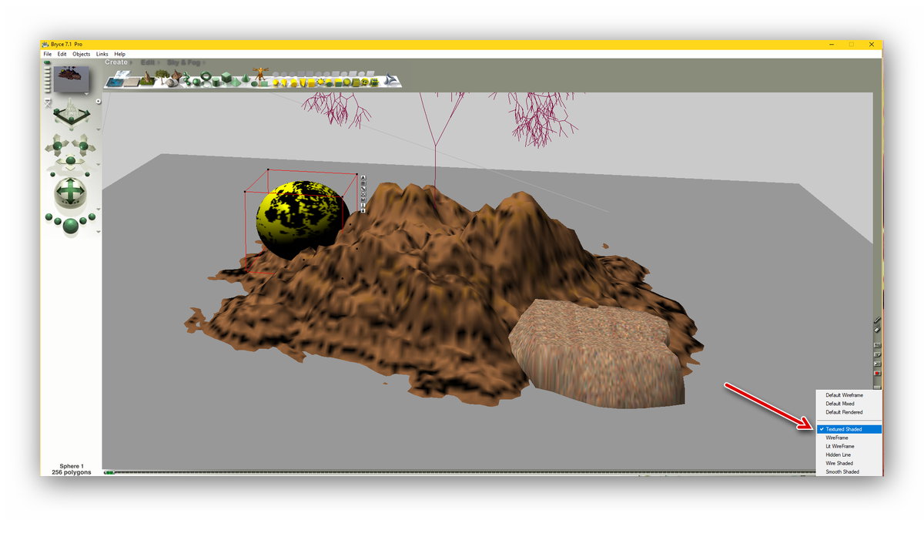Create a pyramid primitive
Image resolution: width=924 pixels, height=540 pixels.
(x=236, y=82)
